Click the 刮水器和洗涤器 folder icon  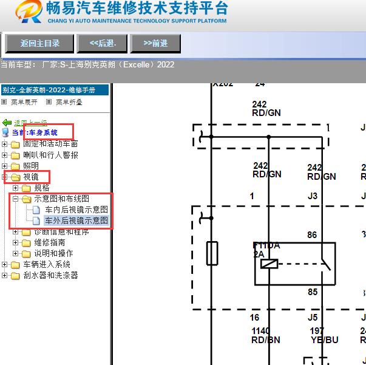[x=15, y=276]
